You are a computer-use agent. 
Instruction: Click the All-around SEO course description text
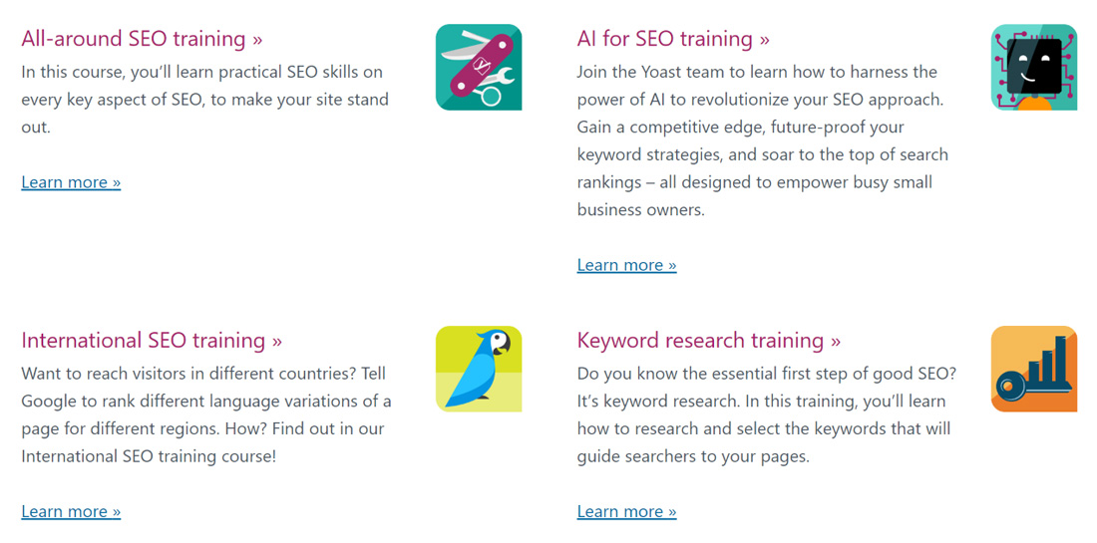[x=205, y=100]
